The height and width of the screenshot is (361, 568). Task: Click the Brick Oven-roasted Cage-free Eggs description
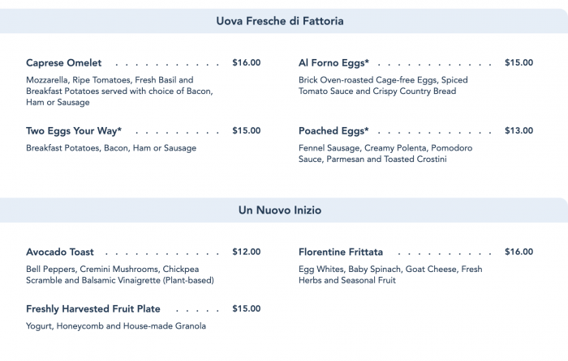[383, 86]
